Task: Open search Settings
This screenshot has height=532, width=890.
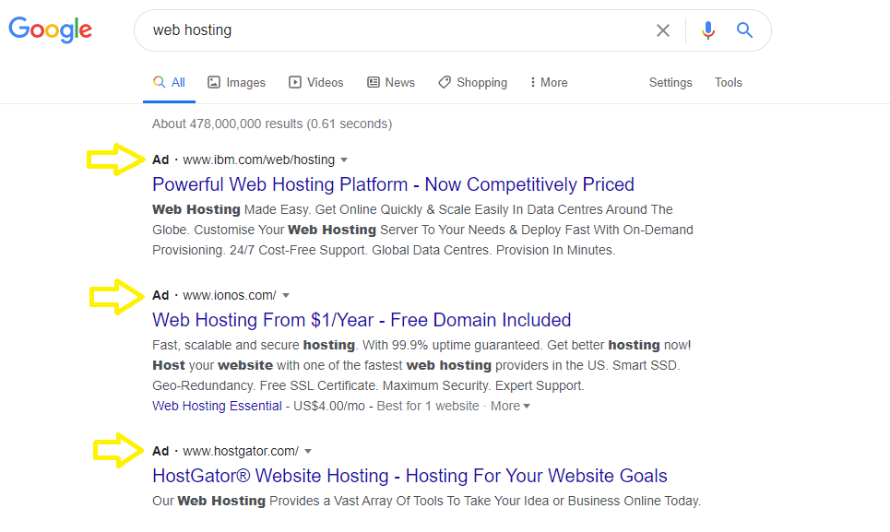Action: pyautogui.click(x=670, y=82)
